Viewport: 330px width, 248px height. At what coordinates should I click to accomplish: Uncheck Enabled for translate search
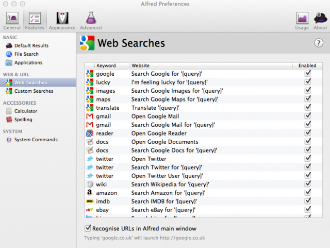coord(308,107)
